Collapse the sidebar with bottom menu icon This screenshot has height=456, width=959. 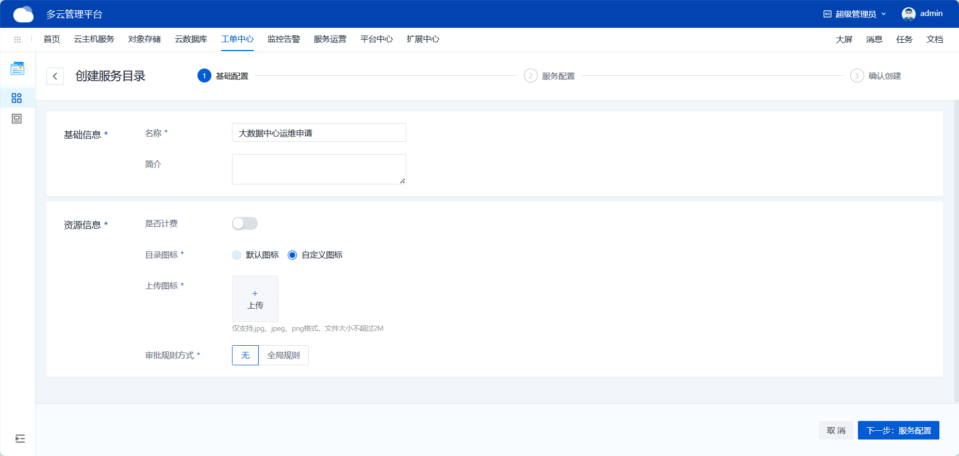[20, 438]
